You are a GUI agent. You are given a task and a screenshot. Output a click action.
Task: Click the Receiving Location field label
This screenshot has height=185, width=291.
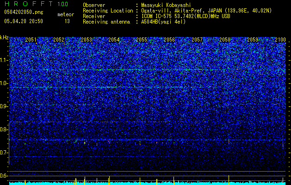pyautogui.click(x=108, y=11)
